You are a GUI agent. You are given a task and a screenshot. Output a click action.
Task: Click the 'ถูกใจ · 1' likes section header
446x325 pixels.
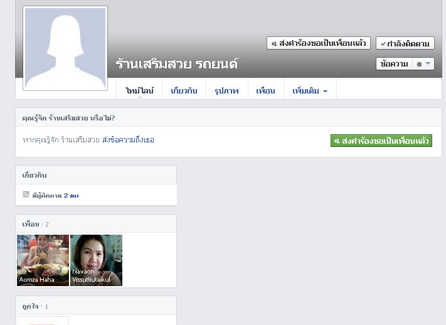point(35,307)
